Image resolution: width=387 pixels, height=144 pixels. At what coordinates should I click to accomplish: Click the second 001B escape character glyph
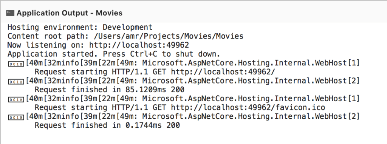16,82
